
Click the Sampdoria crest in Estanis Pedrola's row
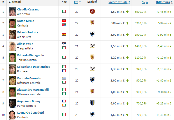92,34
